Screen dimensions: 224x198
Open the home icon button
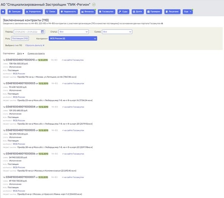[3, 12]
